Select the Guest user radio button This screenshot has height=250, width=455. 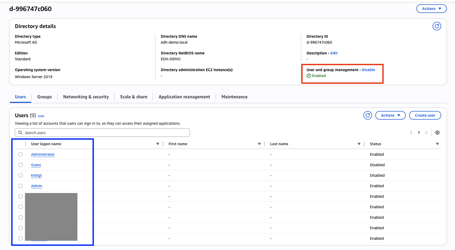21,165
